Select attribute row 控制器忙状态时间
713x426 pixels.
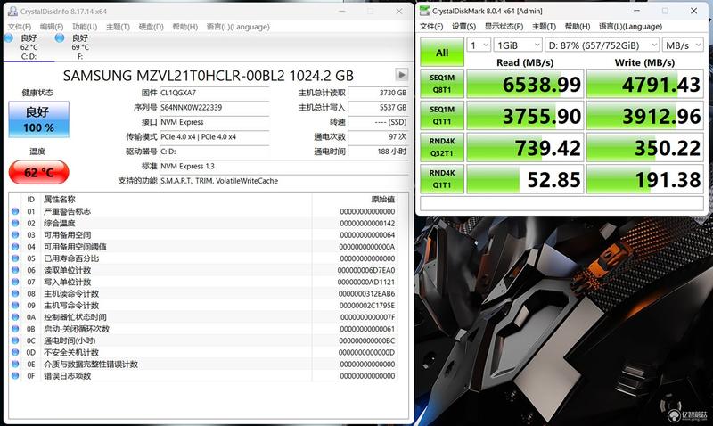[x=204, y=317]
